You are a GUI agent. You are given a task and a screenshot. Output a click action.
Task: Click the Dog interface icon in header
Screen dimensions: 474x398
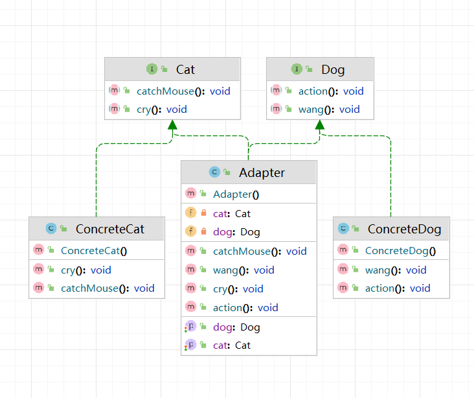click(297, 69)
